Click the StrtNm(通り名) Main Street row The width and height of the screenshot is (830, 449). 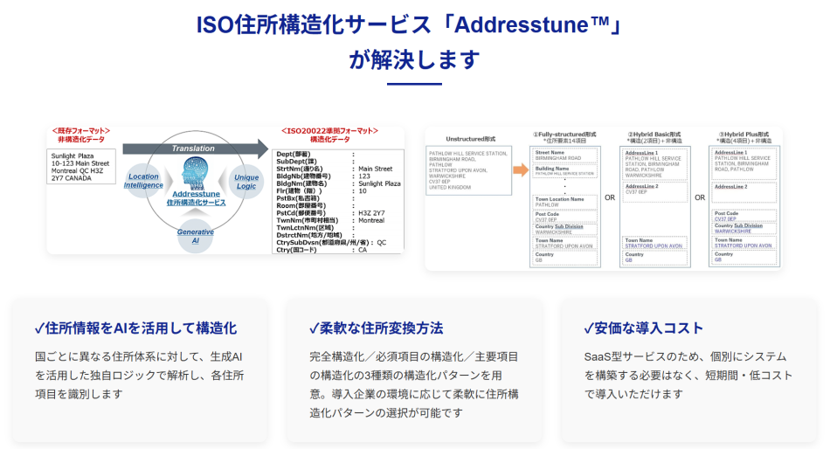click(x=335, y=169)
